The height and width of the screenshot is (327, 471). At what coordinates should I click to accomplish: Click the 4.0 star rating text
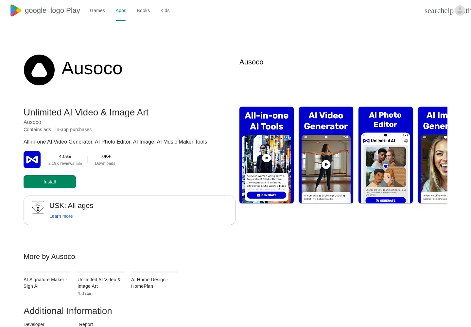(65, 156)
